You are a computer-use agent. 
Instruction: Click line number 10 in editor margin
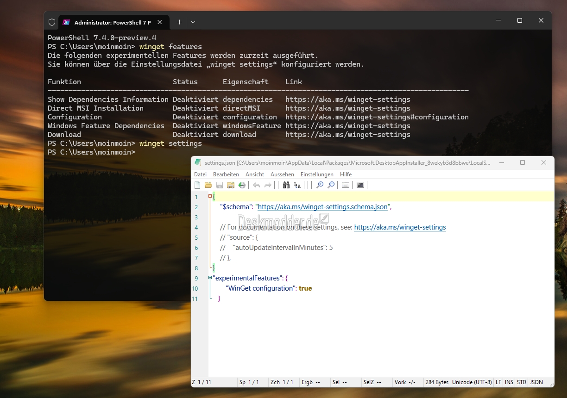(x=195, y=288)
